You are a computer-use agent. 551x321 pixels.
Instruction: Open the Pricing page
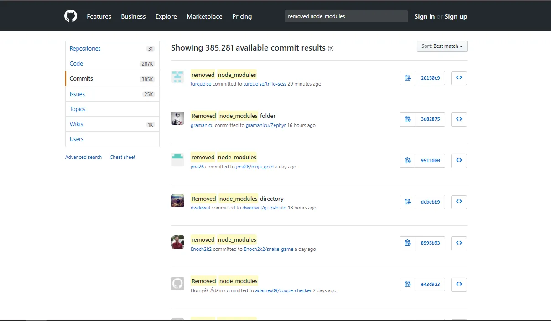point(242,16)
